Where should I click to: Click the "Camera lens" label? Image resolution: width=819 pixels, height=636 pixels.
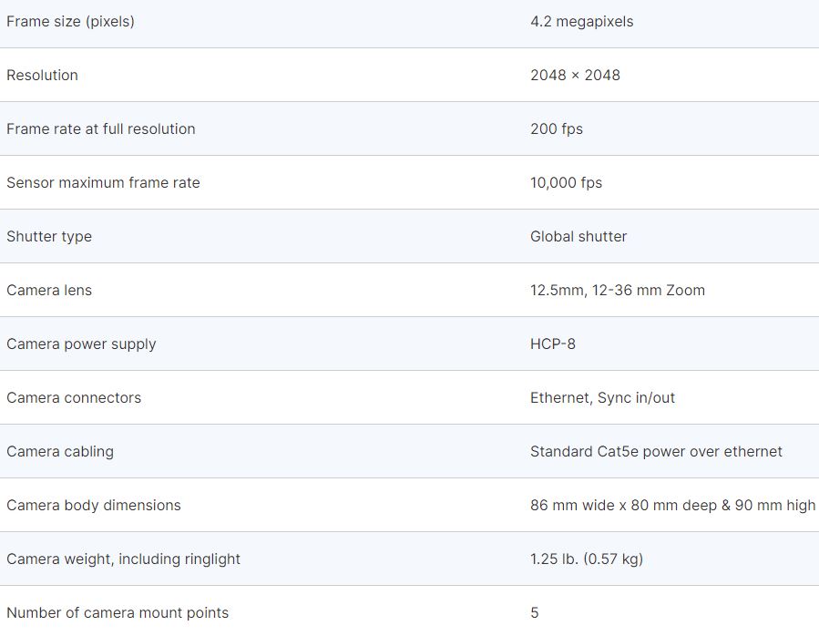pos(49,290)
